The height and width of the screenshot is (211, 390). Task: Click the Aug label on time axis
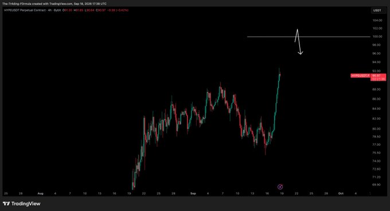(x=40, y=193)
